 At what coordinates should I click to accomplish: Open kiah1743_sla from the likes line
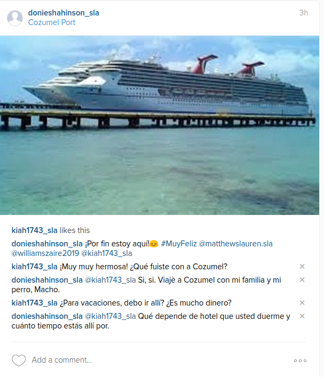(x=34, y=230)
